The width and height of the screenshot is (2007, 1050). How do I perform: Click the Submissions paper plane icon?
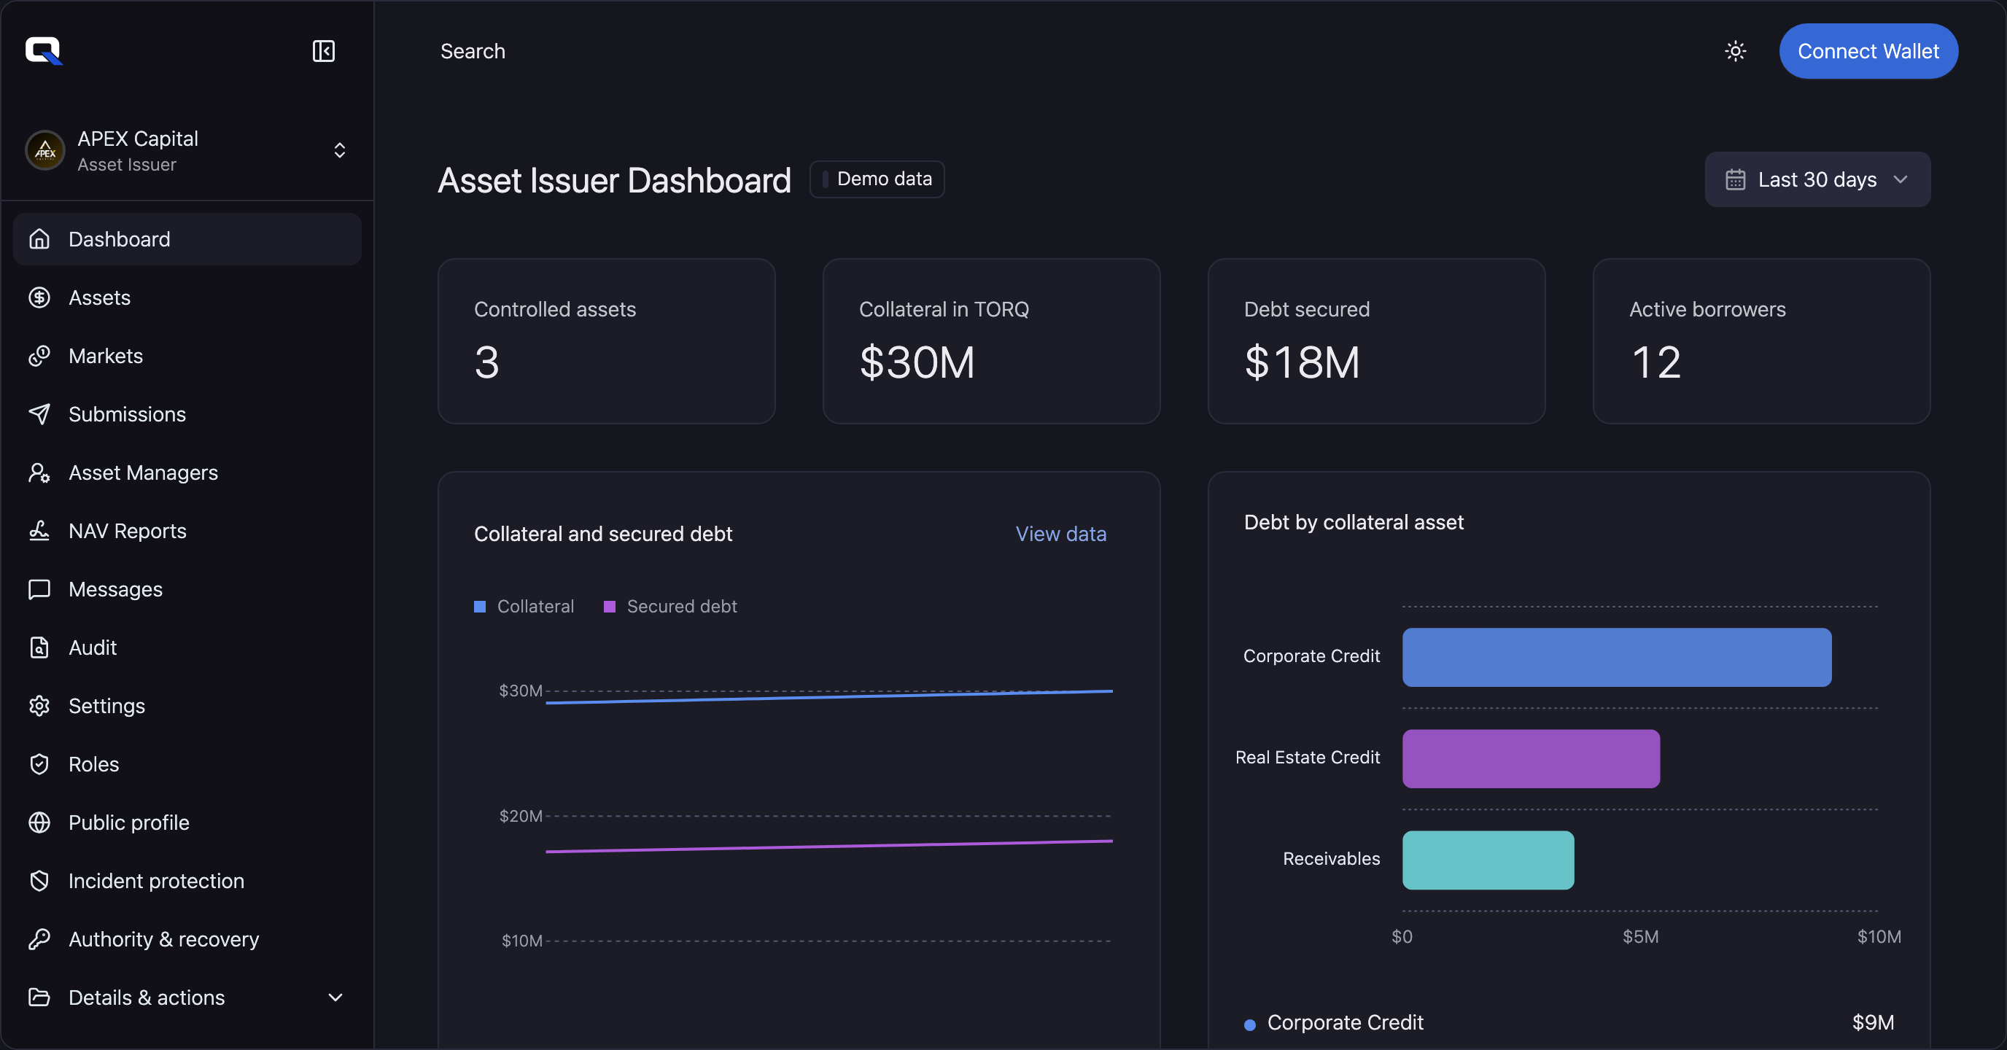click(x=39, y=414)
